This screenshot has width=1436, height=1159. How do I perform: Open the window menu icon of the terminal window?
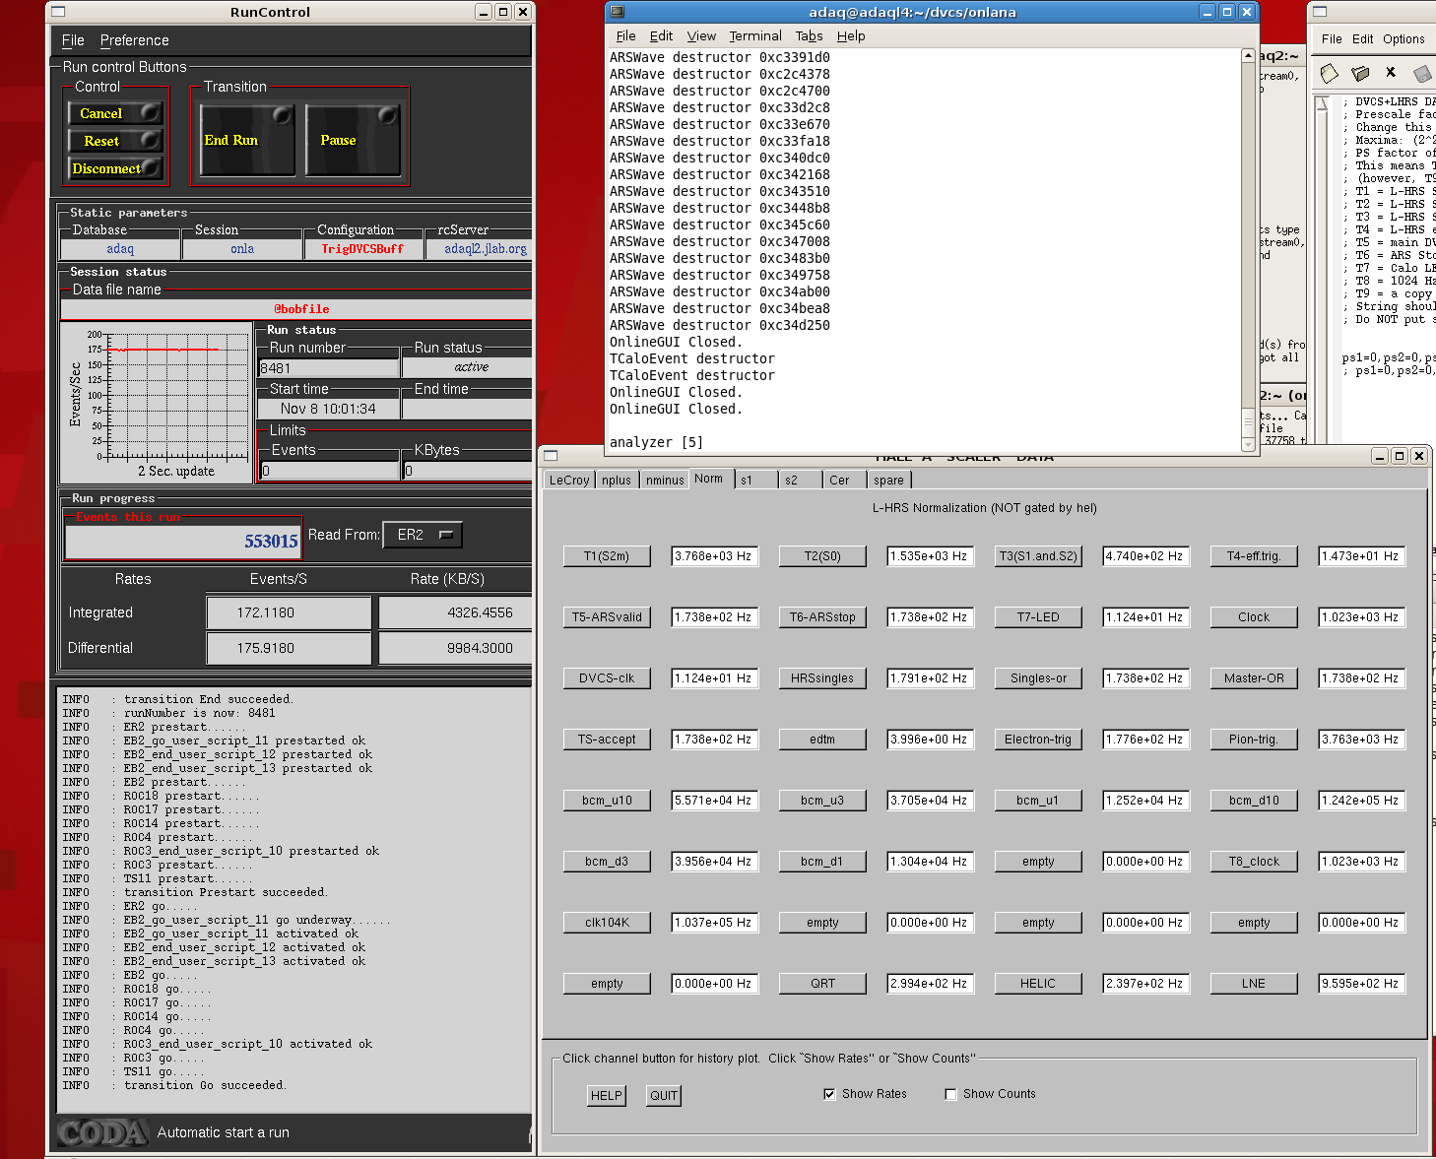click(618, 12)
